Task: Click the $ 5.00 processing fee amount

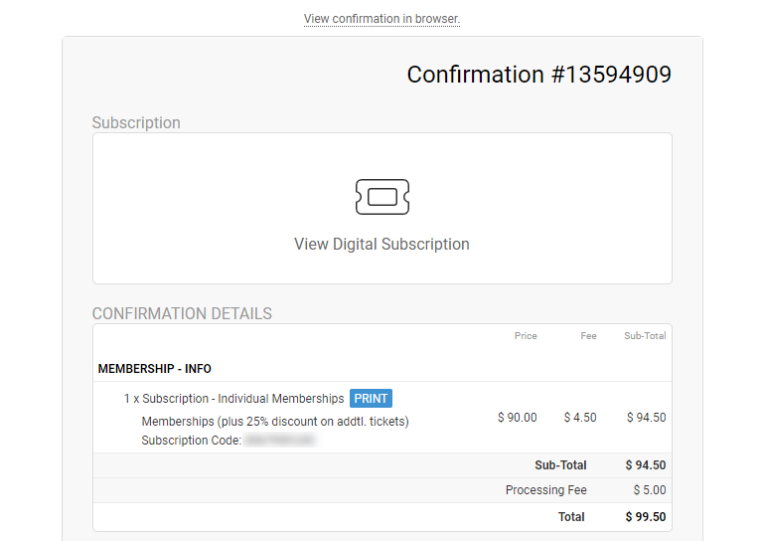Action: point(650,490)
